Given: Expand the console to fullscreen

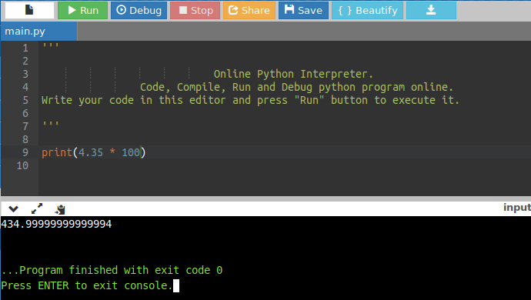Looking at the screenshot, I should coord(37,208).
